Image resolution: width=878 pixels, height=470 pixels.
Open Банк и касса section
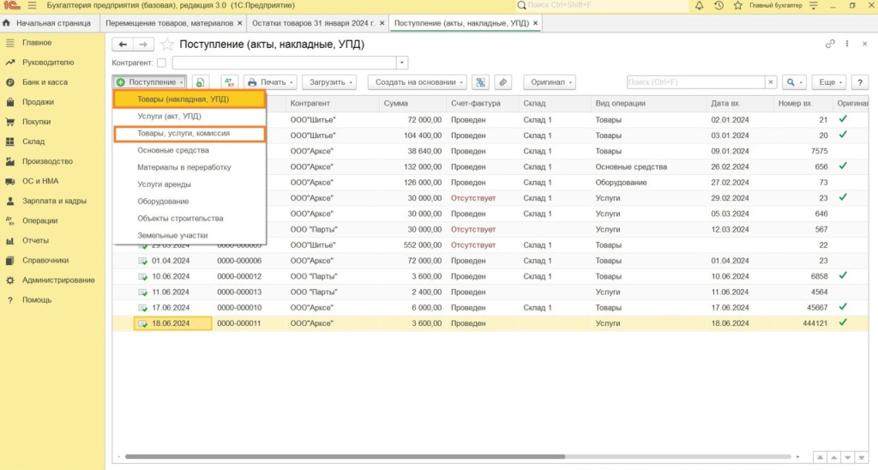[x=45, y=81]
